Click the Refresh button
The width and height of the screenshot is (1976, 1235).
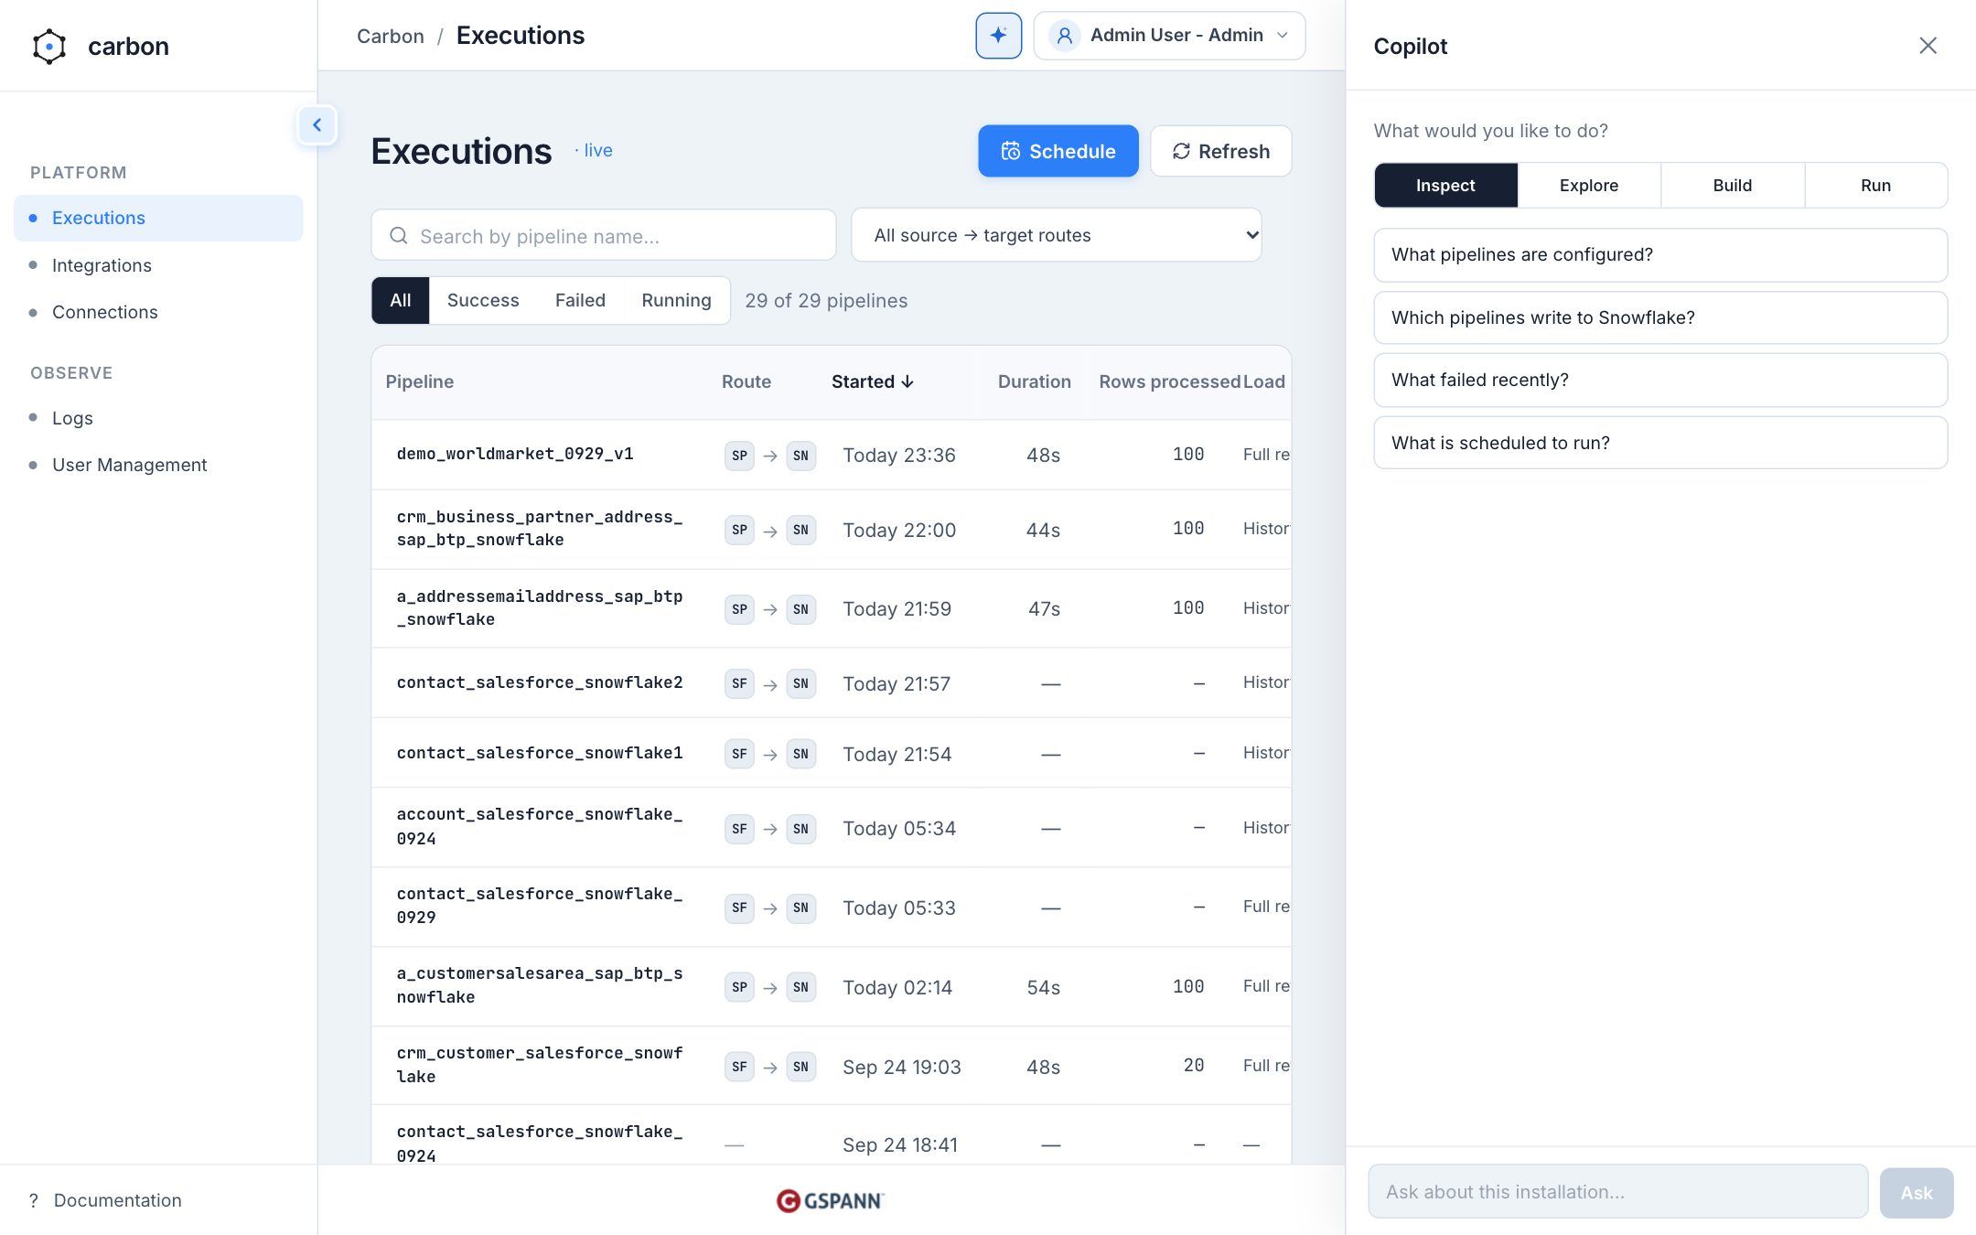tap(1220, 151)
